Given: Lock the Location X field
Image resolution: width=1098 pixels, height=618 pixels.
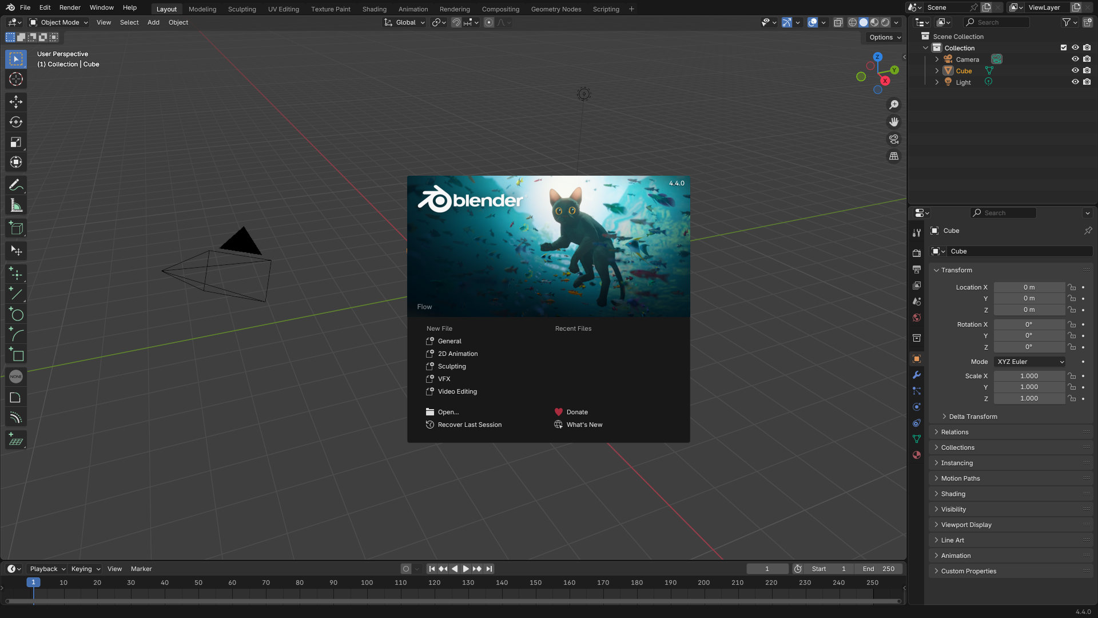Looking at the screenshot, I should point(1072,287).
